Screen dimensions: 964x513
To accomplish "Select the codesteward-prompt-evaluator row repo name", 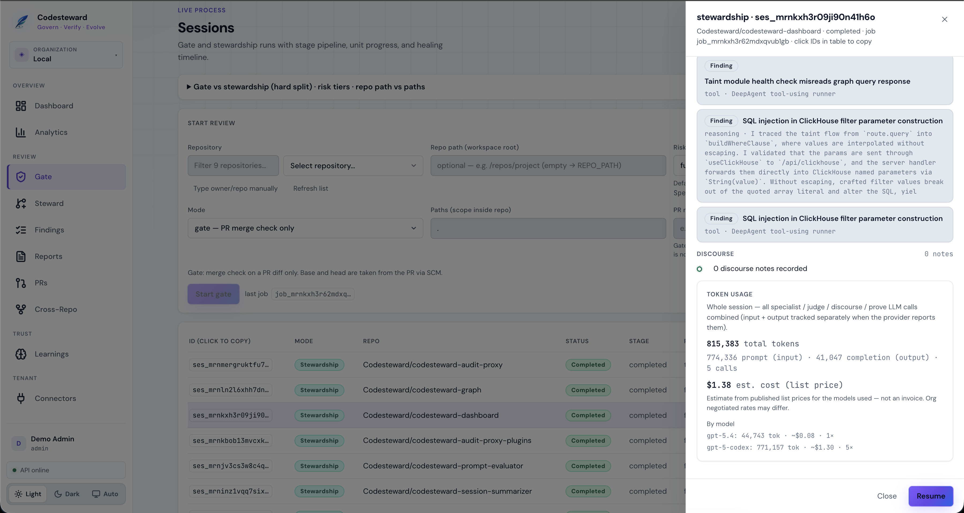I will point(443,466).
